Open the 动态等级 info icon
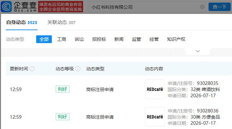 pyautogui.click(x=78, y=69)
